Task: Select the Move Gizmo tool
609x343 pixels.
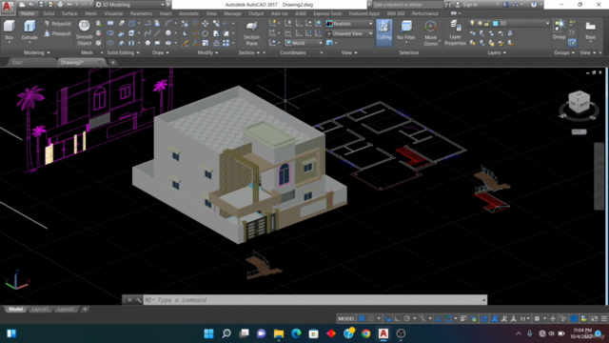Action: click(430, 33)
